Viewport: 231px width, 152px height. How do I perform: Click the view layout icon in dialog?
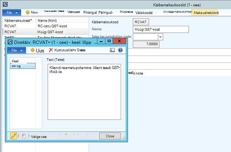click(112, 50)
